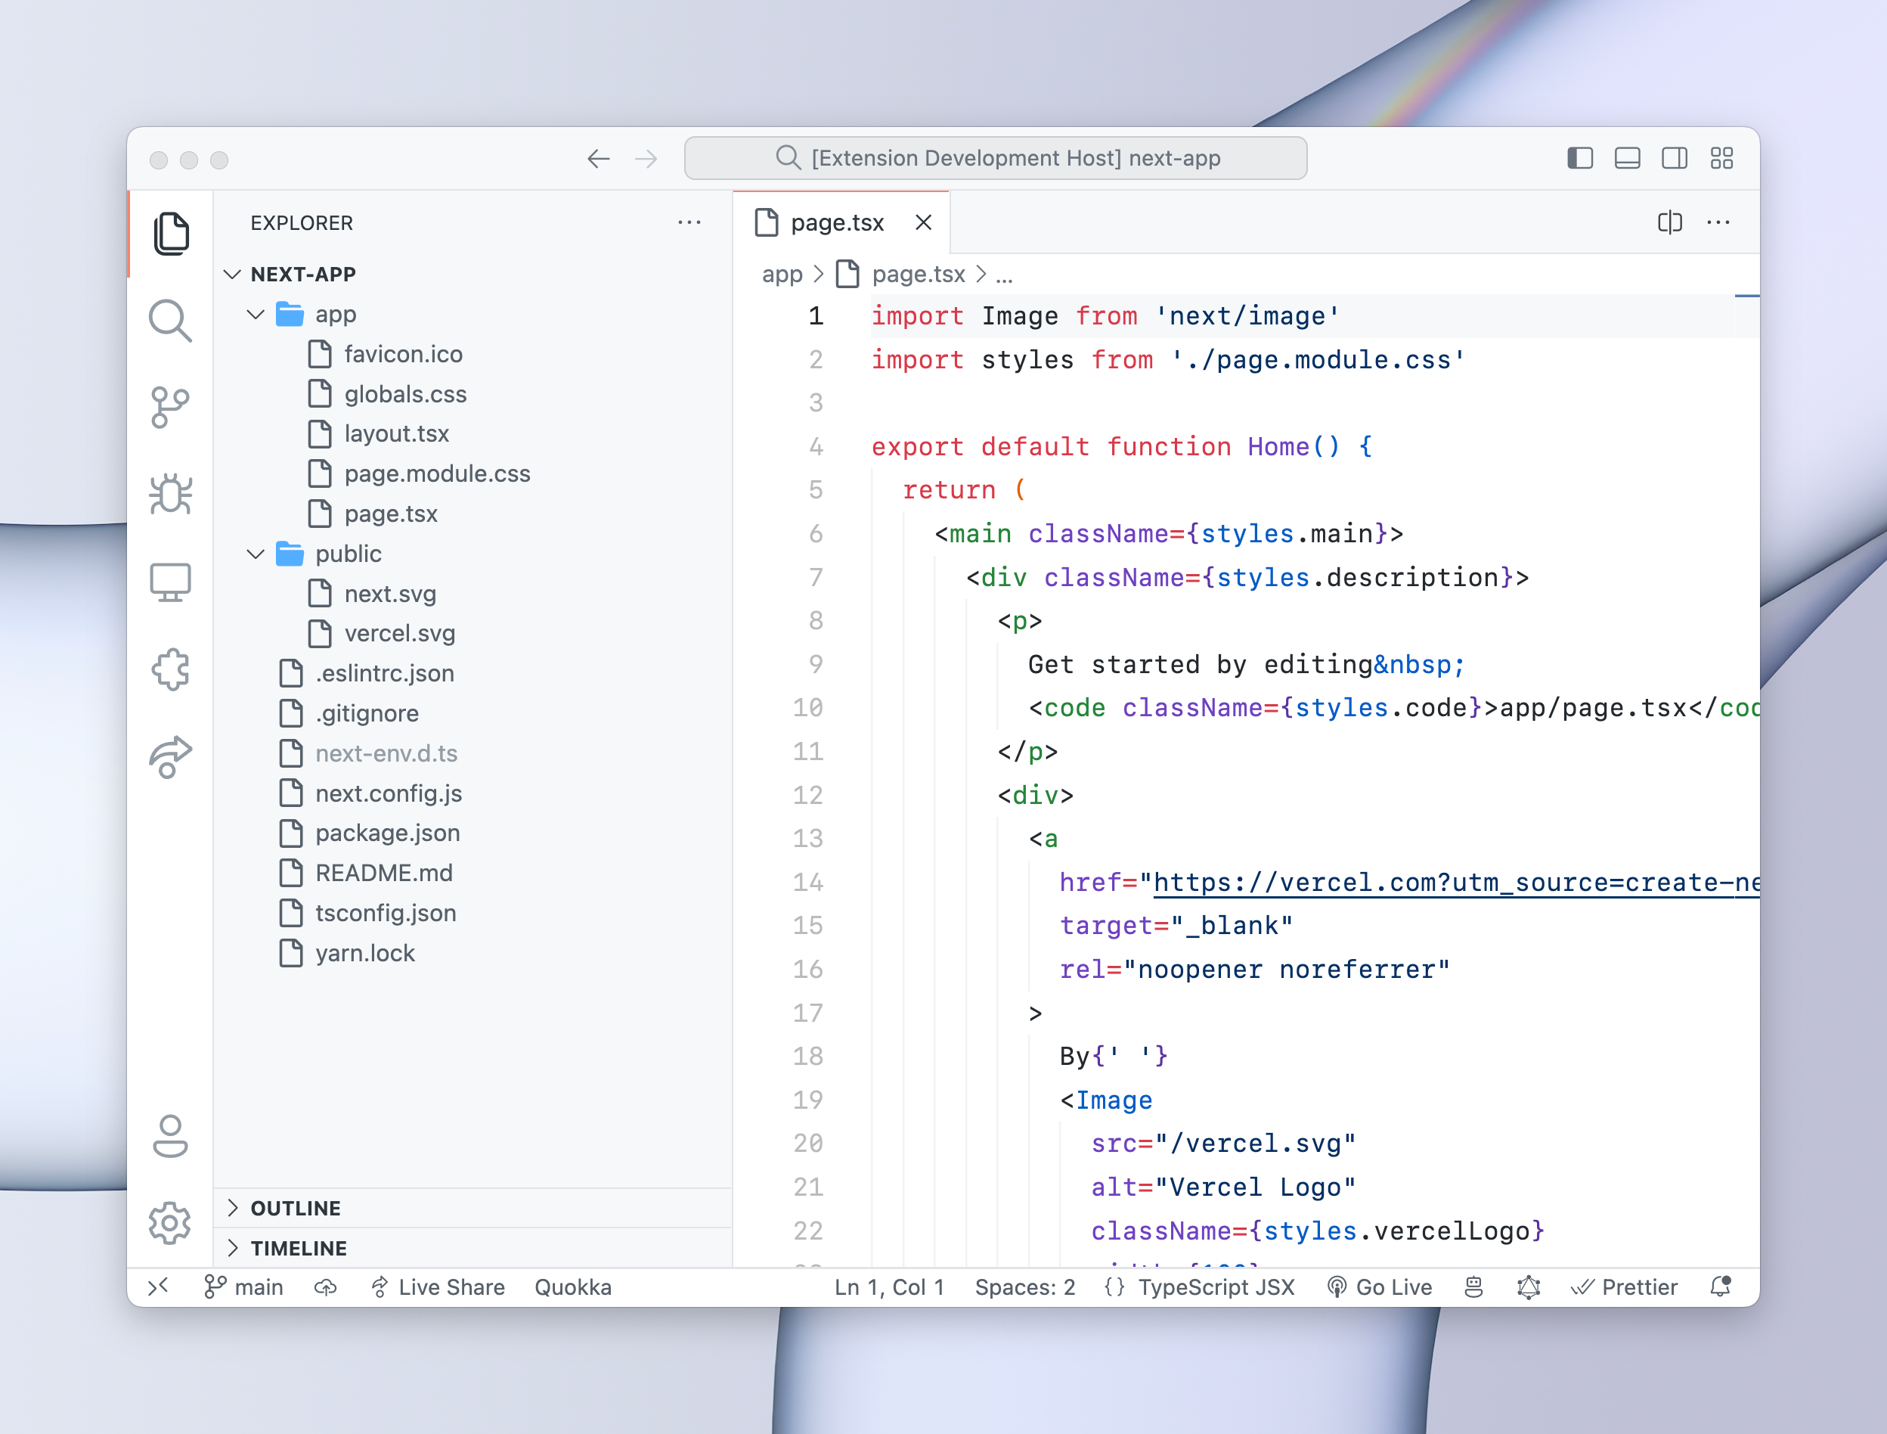
Task: Open TypeScript JSX language mode selector
Action: tap(1216, 1287)
